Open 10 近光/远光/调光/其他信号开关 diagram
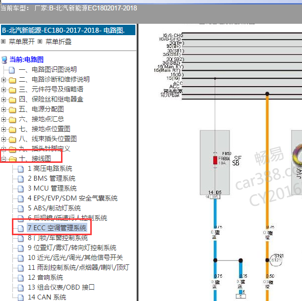The height and width of the screenshot is (301, 302). pyautogui.click(x=75, y=257)
